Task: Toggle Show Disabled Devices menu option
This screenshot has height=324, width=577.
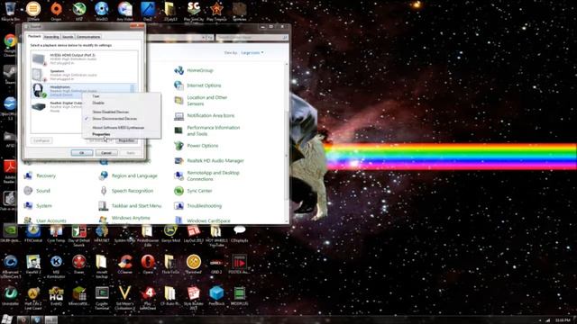Action: tap(110, 112)
